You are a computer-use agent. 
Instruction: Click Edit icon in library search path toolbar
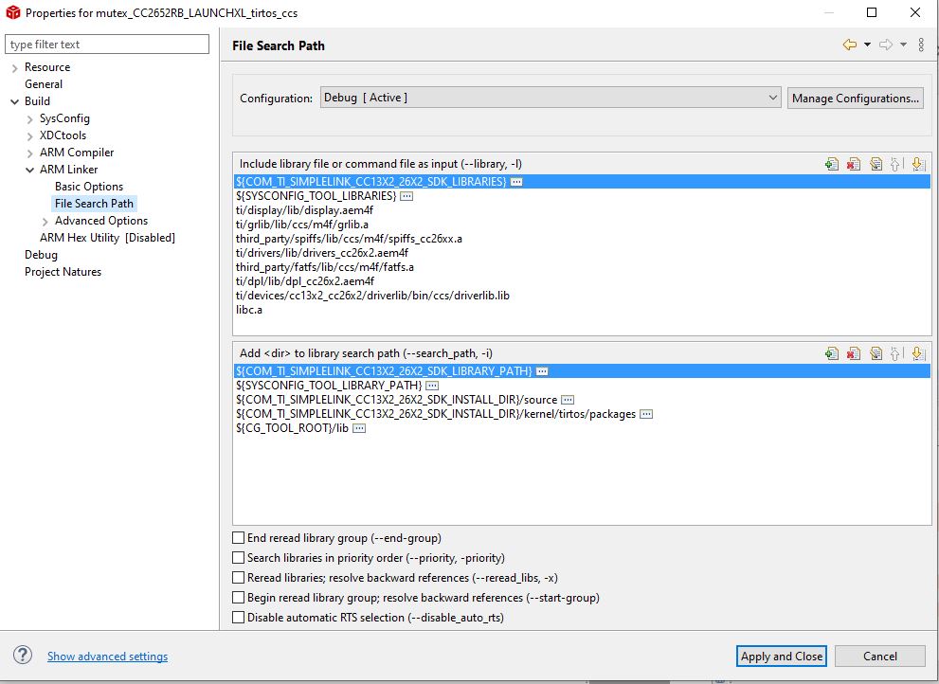[876, 353]
